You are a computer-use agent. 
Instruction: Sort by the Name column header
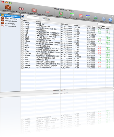click(38, 22)
